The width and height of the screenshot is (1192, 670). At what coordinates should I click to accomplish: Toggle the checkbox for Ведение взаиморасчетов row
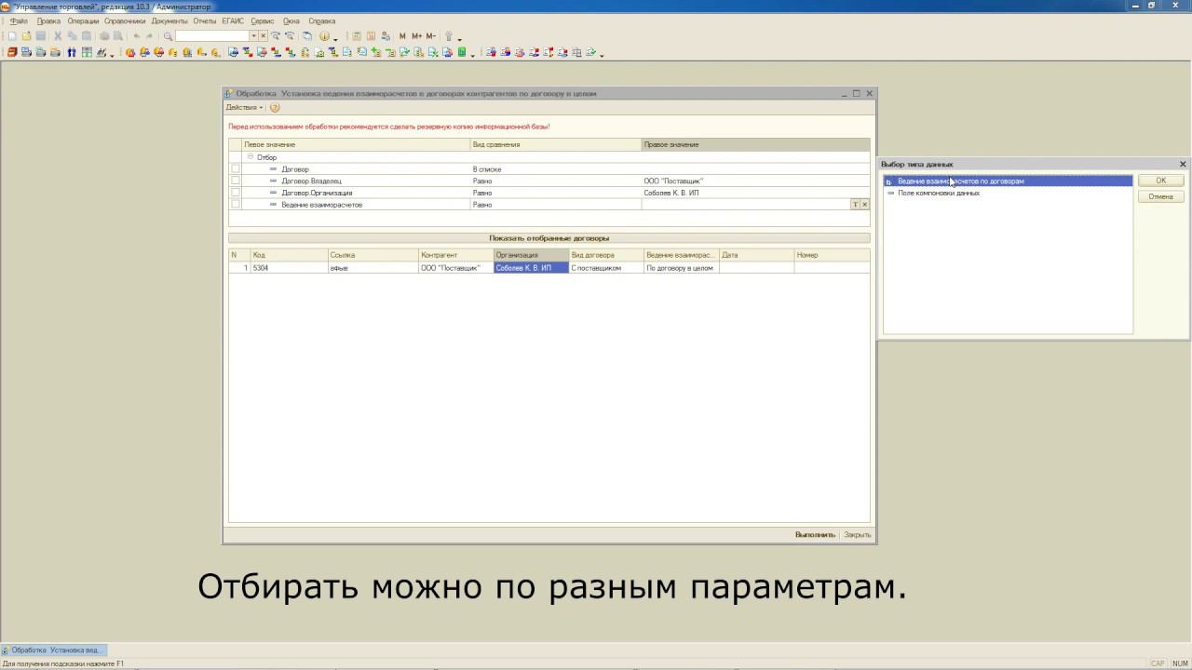235,204
